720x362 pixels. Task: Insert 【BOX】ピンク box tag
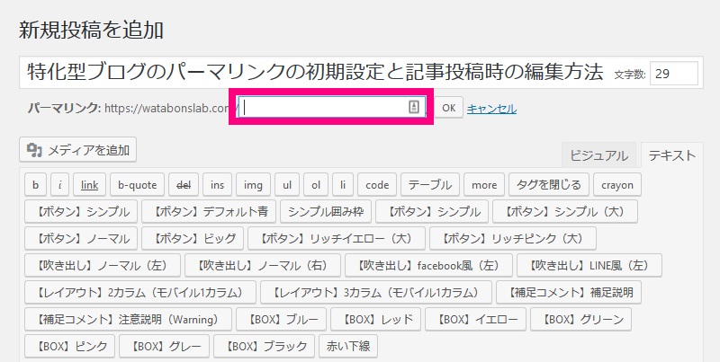pyautogui.click(x=69, y=346)
